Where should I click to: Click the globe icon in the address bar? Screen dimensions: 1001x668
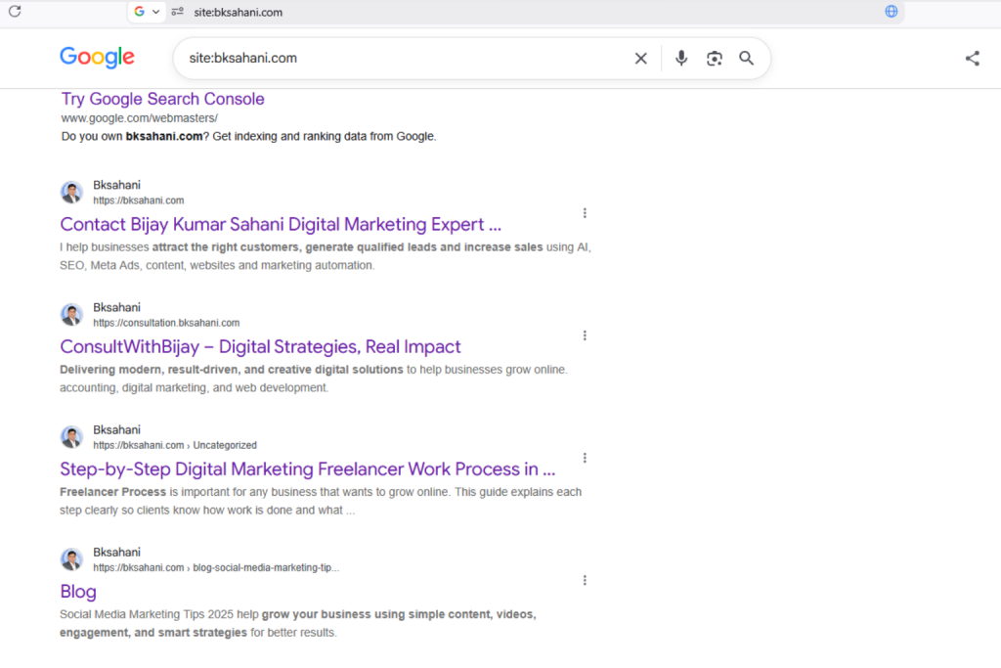click(892, 11)
